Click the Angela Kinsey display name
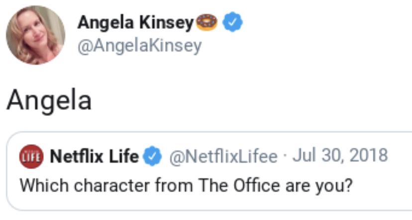The image size is (412, 220). click(x=135, y=22)
